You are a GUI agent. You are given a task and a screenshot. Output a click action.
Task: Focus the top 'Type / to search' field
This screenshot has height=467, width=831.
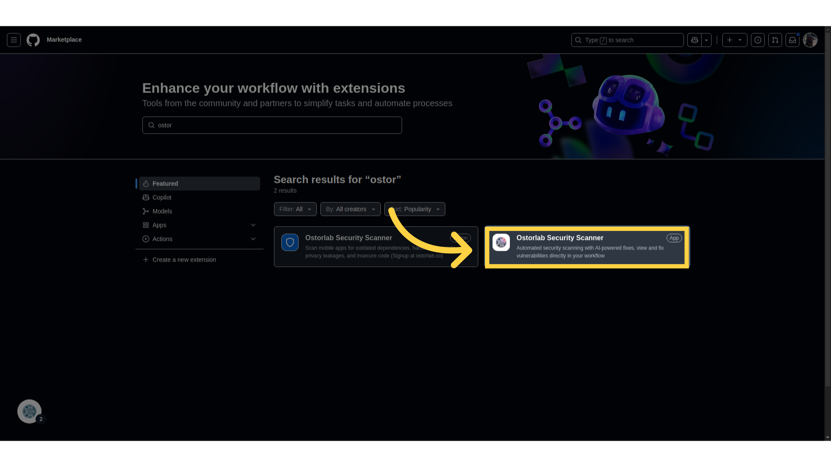[x=627, y=40]
